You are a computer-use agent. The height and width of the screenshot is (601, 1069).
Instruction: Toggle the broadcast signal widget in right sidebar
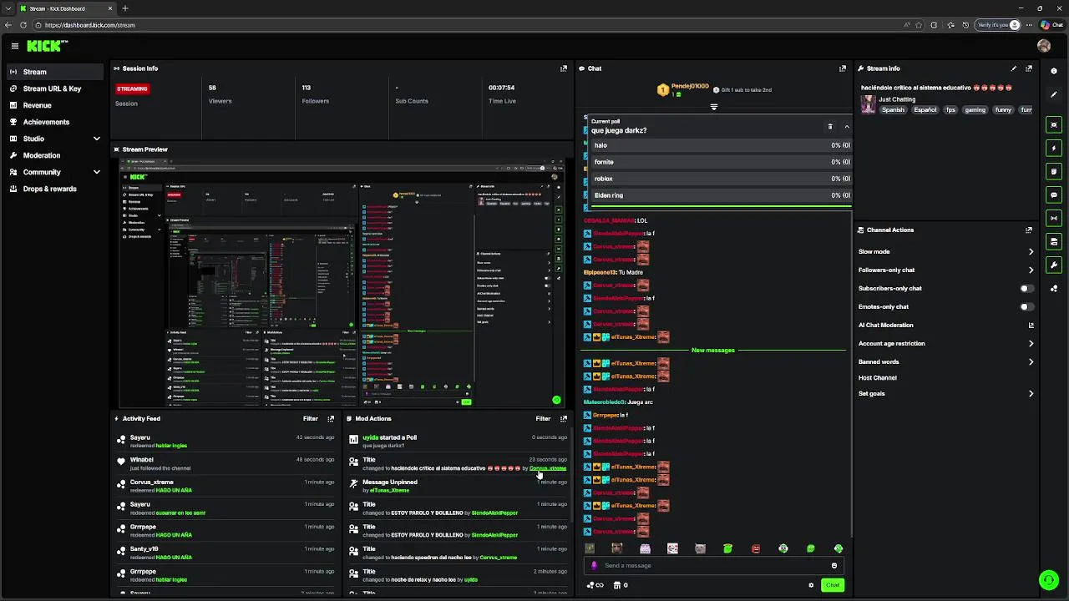[1054, 218]
